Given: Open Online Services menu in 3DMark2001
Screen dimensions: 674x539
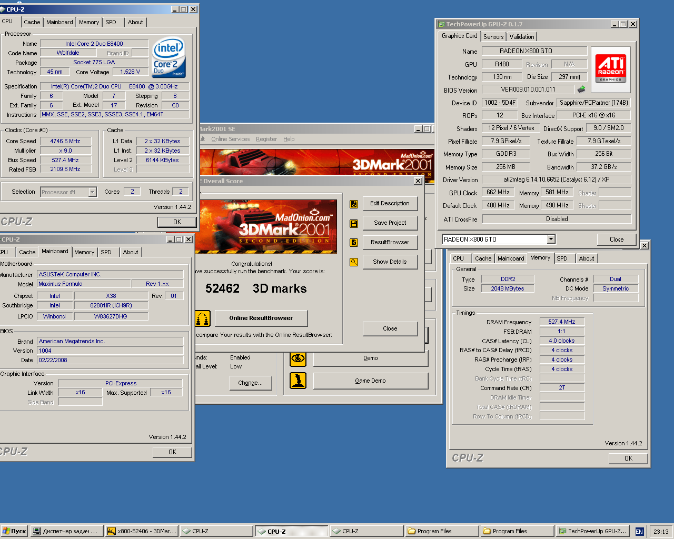Looking at the screenshot, I should tap(231, 139).
